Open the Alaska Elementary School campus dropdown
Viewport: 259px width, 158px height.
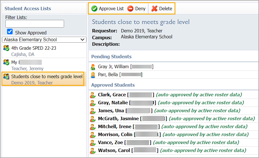44,40
